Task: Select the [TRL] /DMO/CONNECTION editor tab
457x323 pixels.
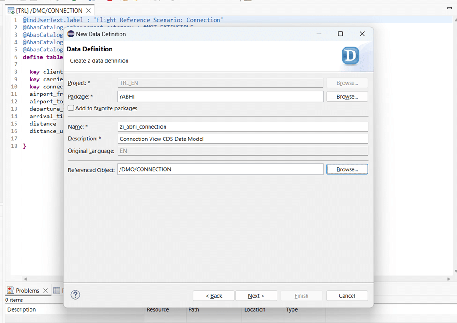Action: click(49, 10)
